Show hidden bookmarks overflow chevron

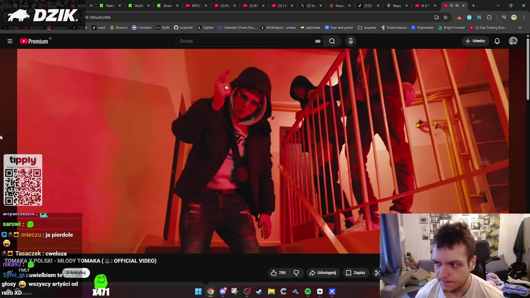520,28
